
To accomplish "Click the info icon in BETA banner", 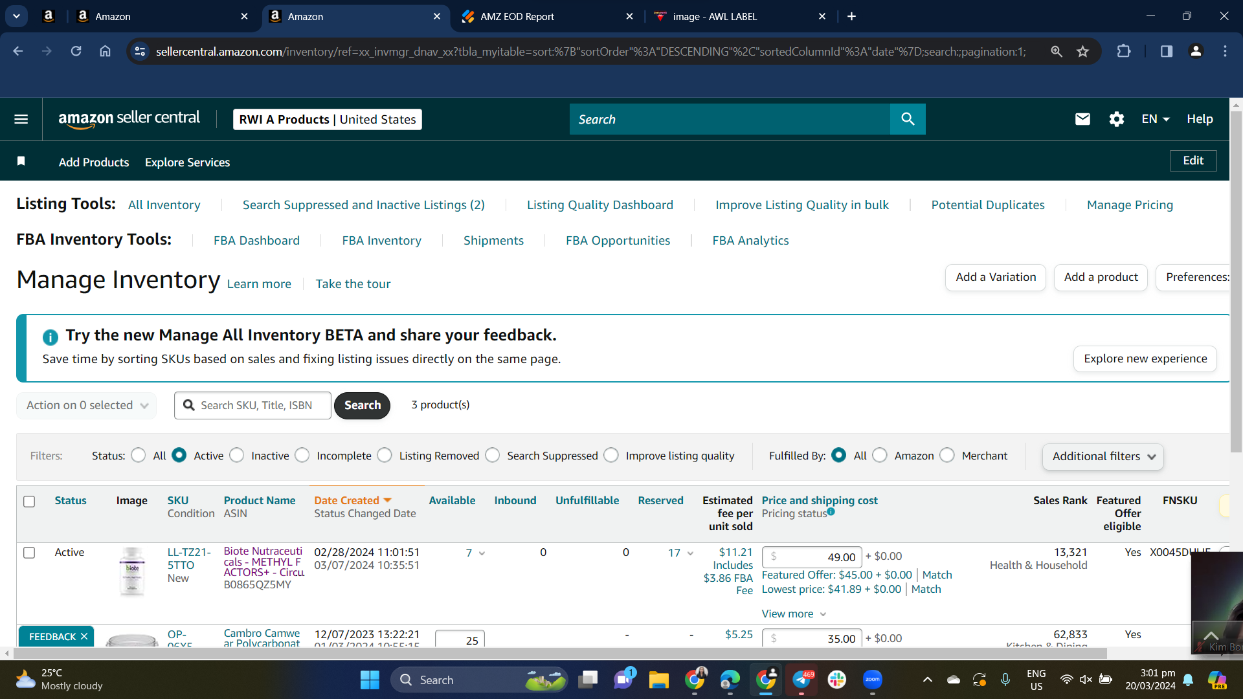I will (x=50, y=337).
